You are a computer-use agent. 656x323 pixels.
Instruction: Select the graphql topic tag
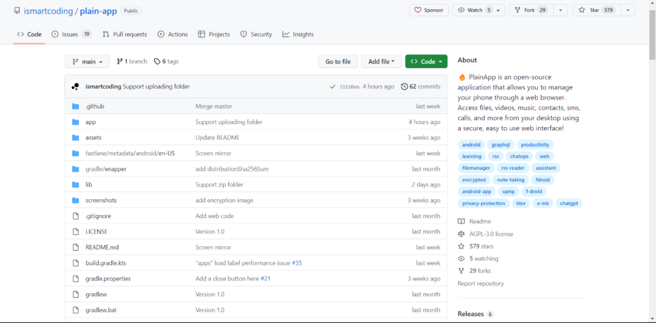[x=501, y=145]
